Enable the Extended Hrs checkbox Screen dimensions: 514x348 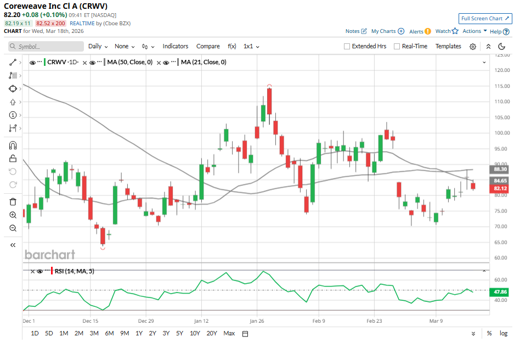[x=347, y=47]
